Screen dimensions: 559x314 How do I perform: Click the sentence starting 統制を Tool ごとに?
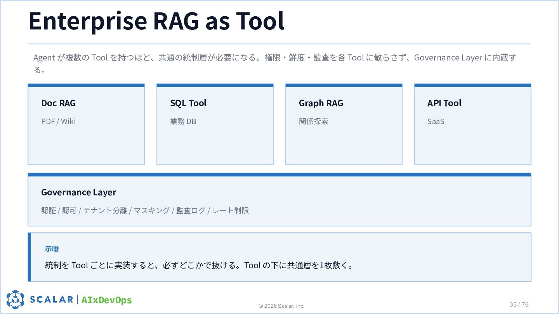[x=199, y=266]
